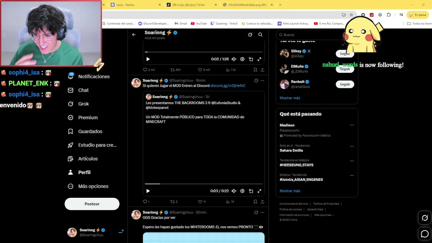Mute the top video at 0:02 / 1:26
The height and width of the screenshot is (243, 432).
(x=234, y=59)
